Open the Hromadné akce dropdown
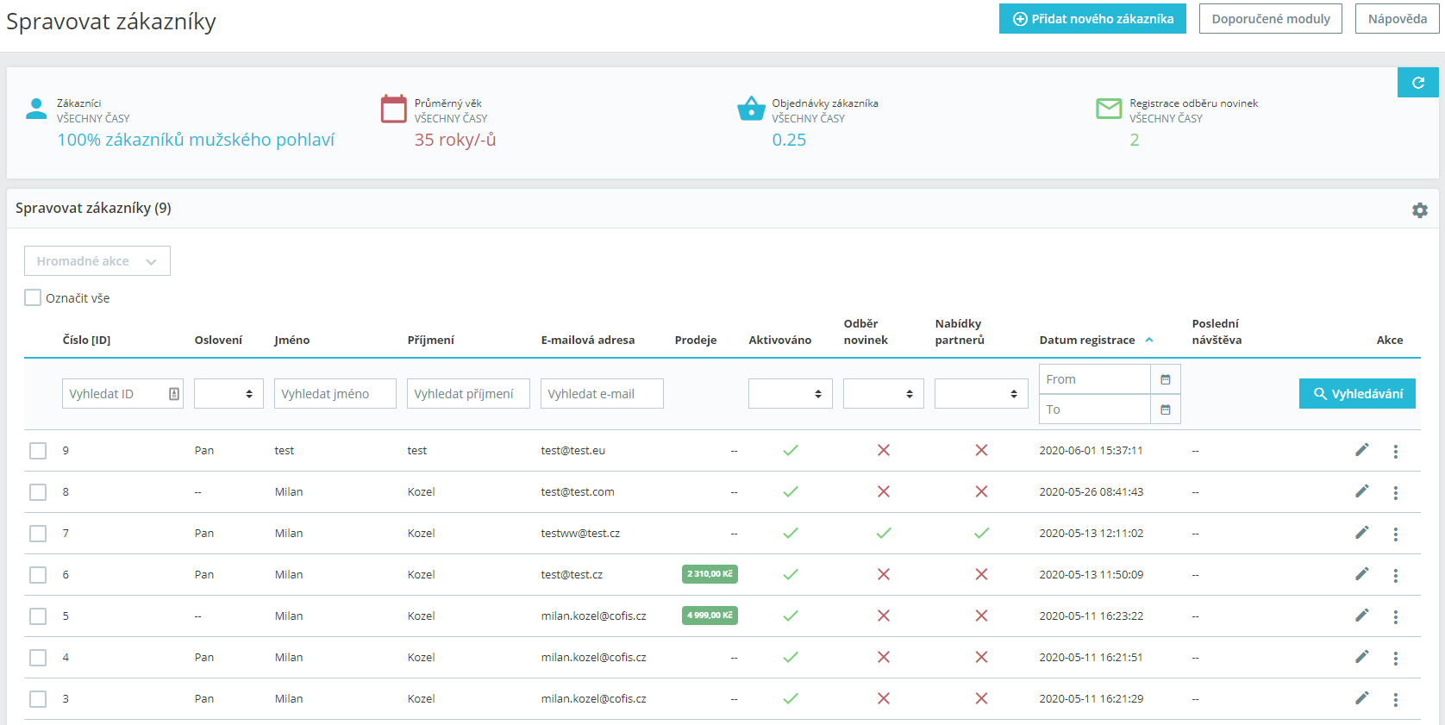 click(97, 261)
